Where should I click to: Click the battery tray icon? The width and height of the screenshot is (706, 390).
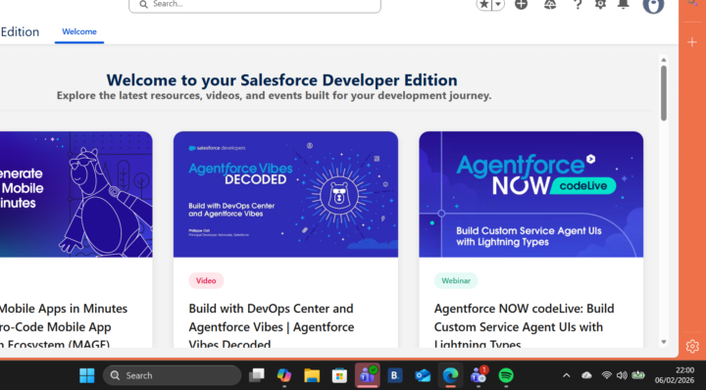pos(638,375)
